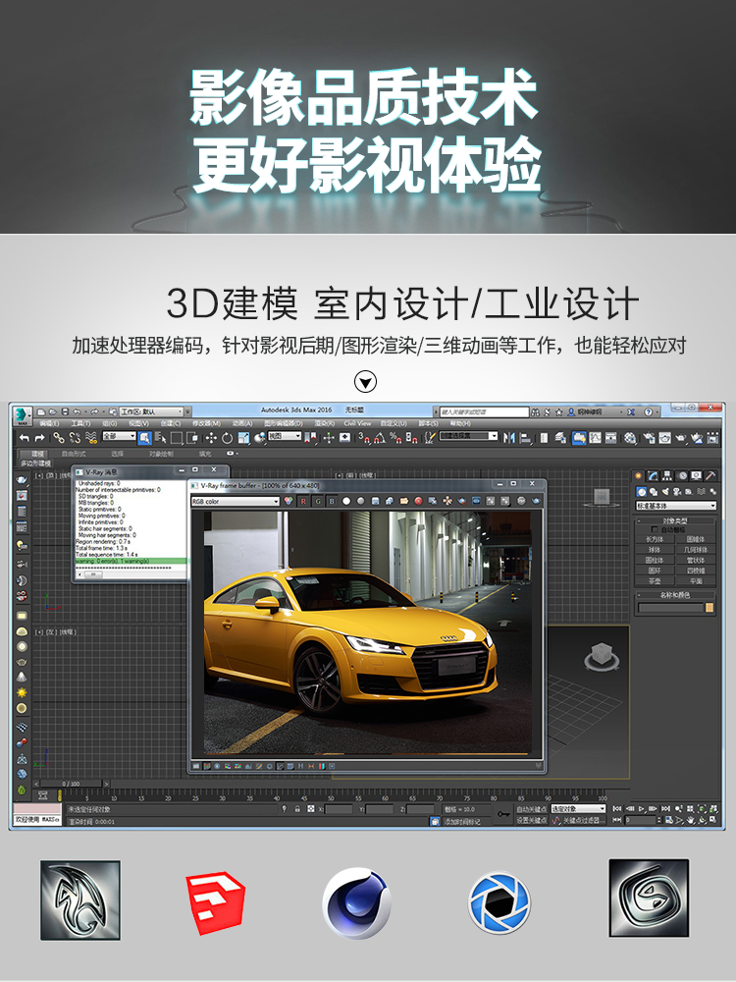Select the Unlink Selection tool
This screenshot has width=736, height=982.
tap(76, 438)
